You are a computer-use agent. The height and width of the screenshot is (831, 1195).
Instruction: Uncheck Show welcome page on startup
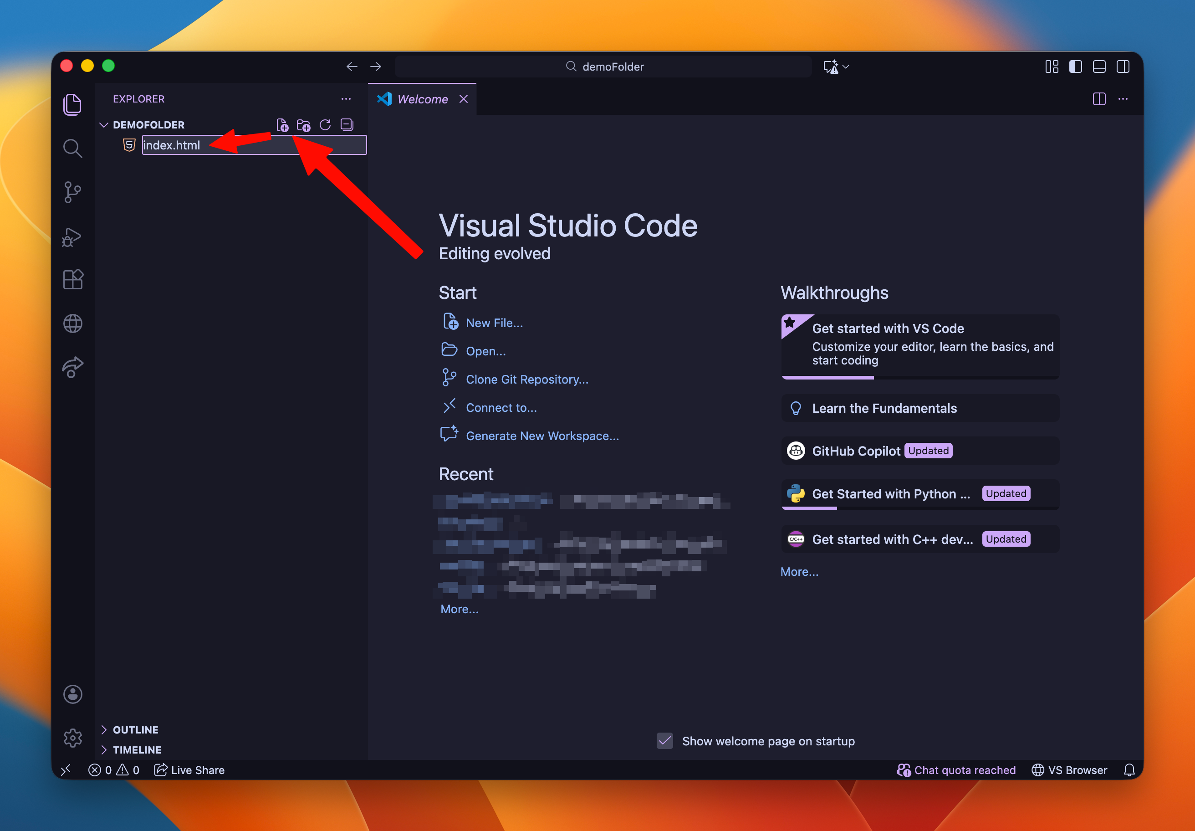click(x=664, y=740)
